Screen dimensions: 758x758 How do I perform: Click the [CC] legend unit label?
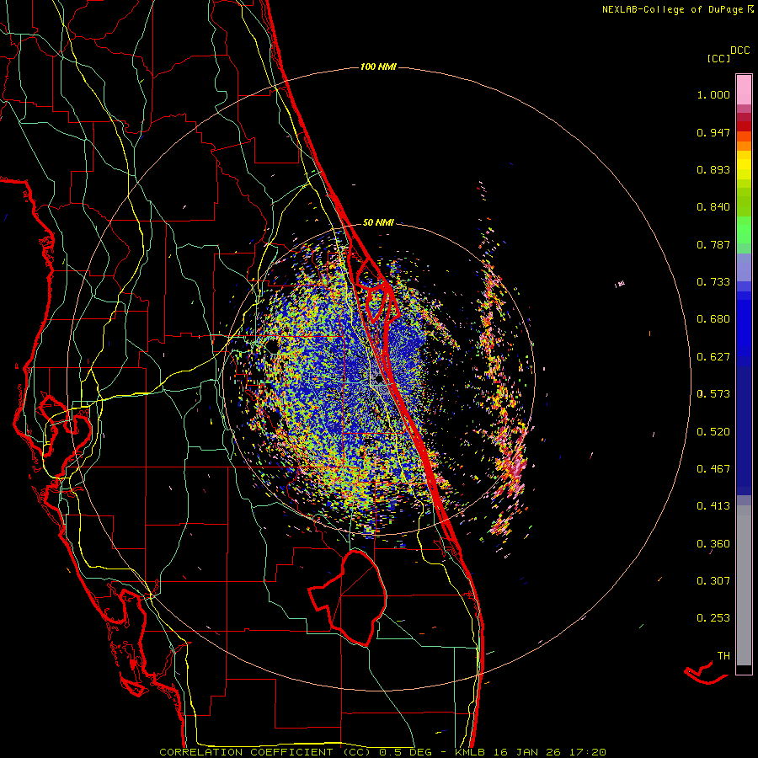[x=718, y=58]
